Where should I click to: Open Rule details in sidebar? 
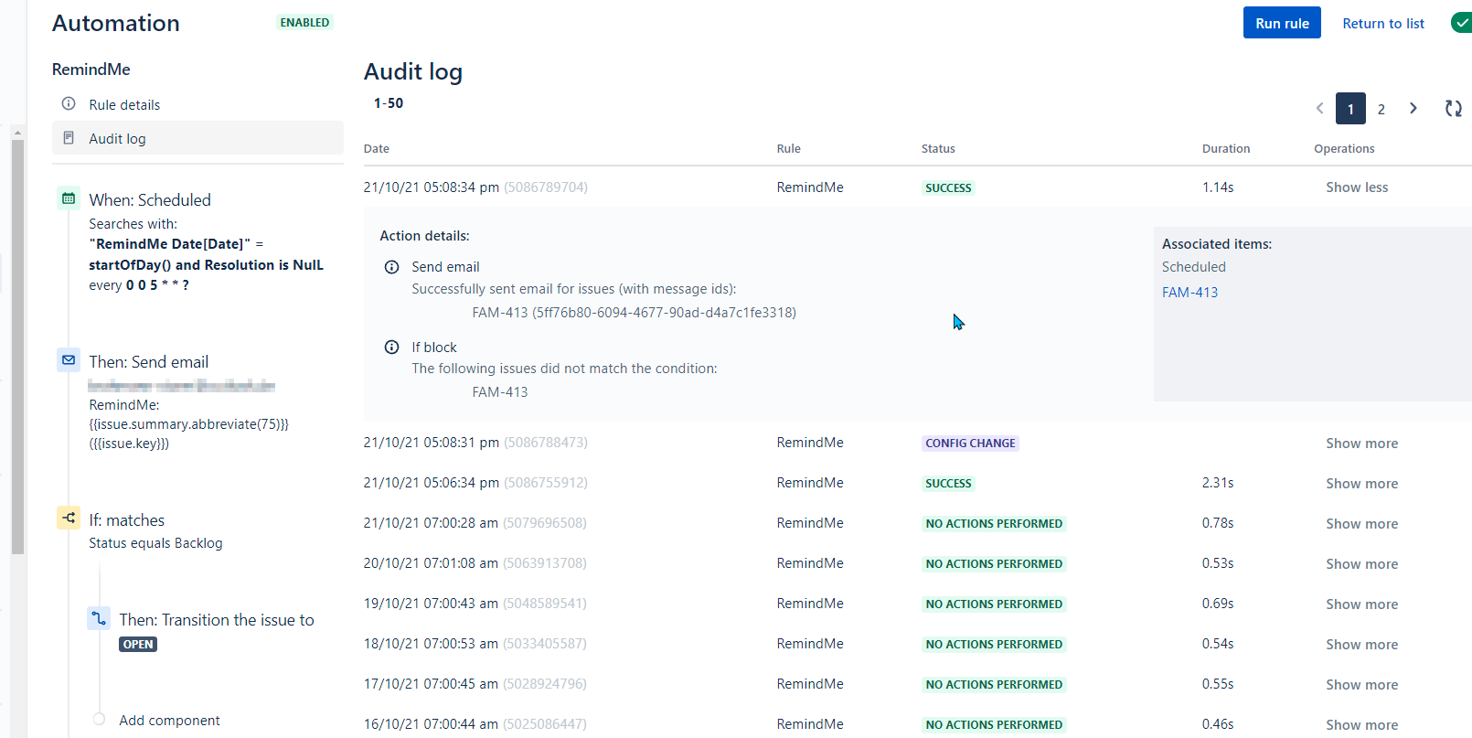124,105
